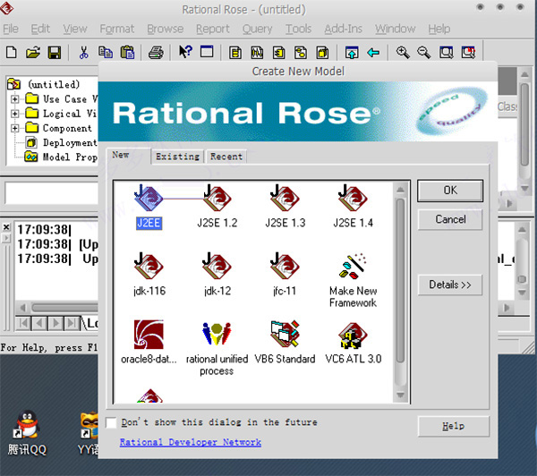
Task: Expand the Use Case View tree node
Action: tap(15, 99)
